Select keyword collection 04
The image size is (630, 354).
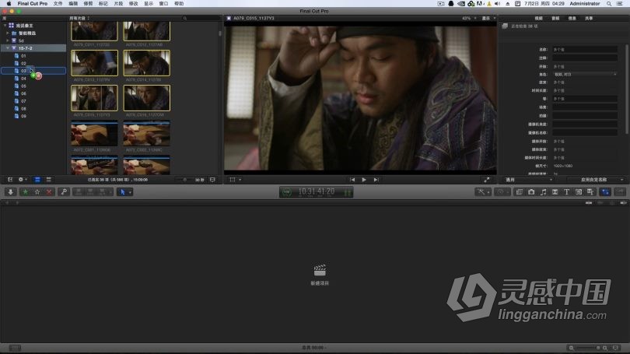pos(23,79)
